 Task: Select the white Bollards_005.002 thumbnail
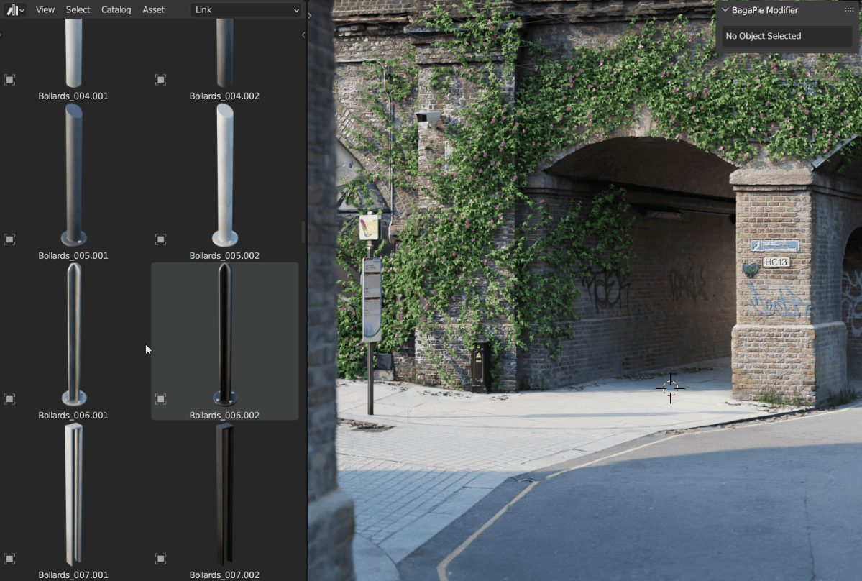click(x=224, y=175)
